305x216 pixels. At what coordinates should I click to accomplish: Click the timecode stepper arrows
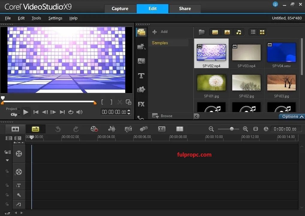click(129, 112)
